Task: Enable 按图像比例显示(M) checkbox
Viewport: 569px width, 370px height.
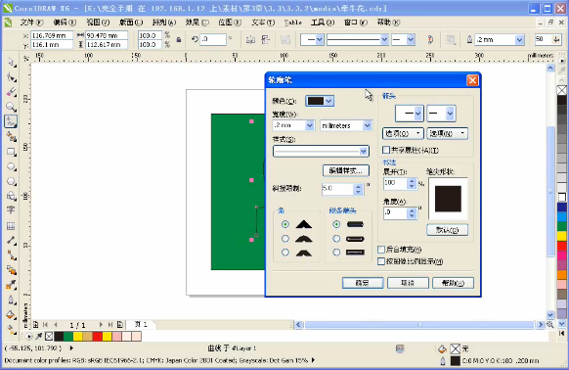Action: pos(381,261)
